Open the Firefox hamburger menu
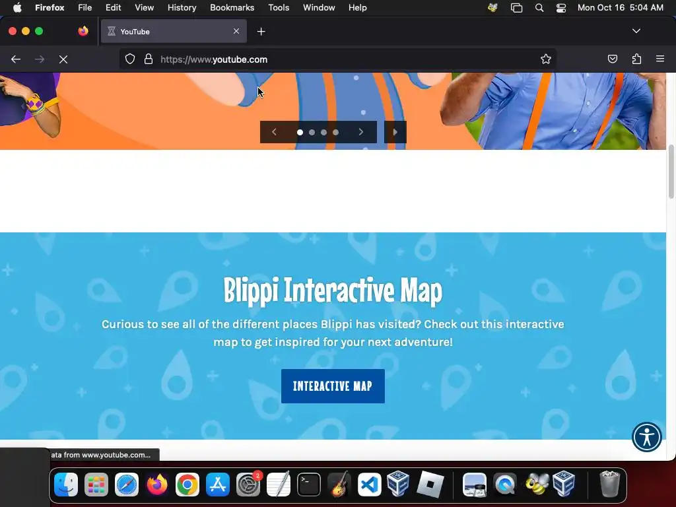The height and width of the screenshot is (507, 676). [x=660, y=59]
